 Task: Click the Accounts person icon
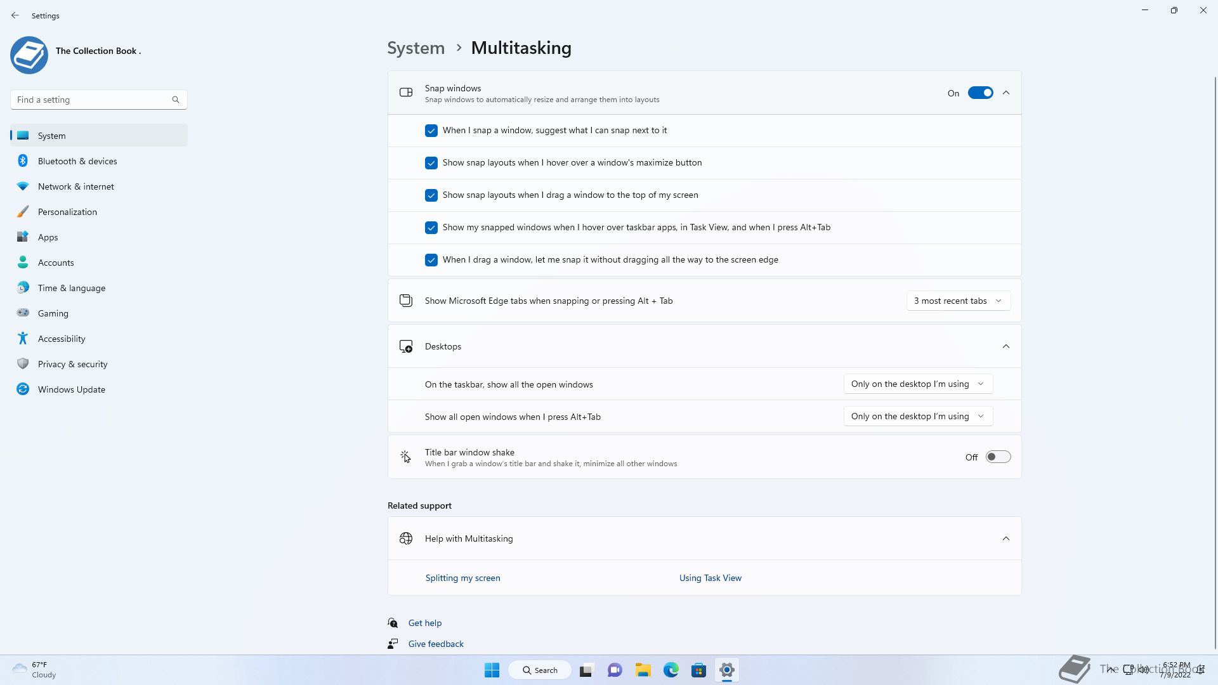point(23,263)
